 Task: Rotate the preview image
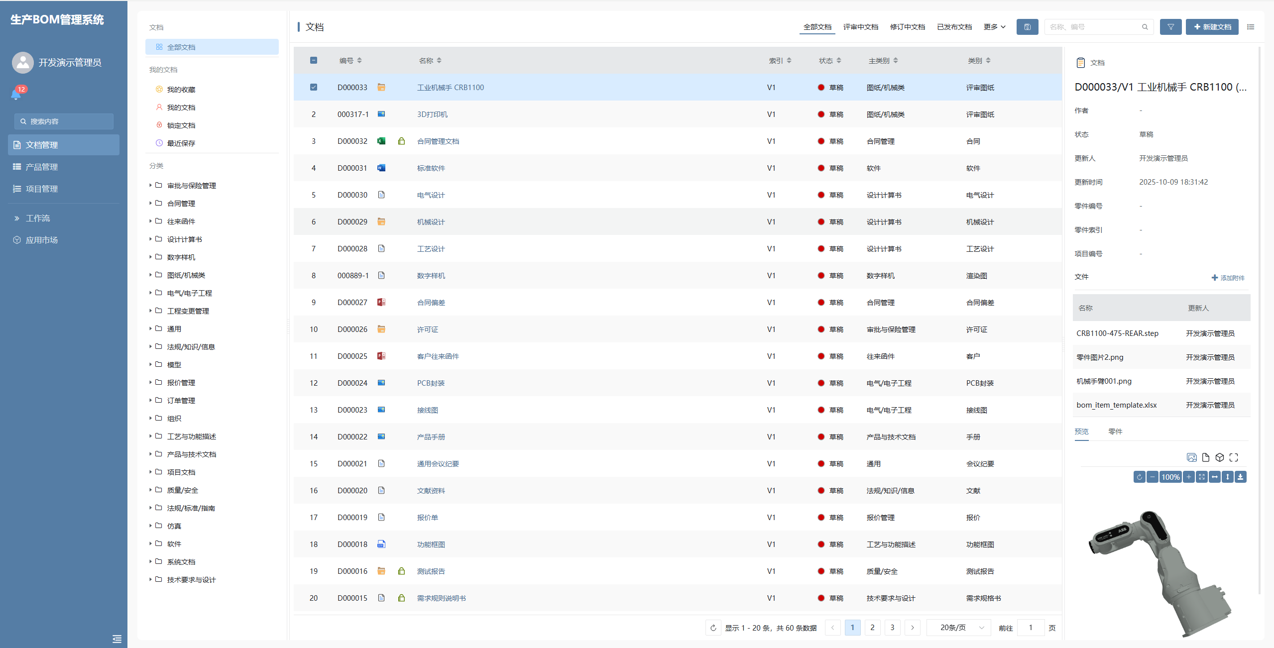(x=1139, y=477)
